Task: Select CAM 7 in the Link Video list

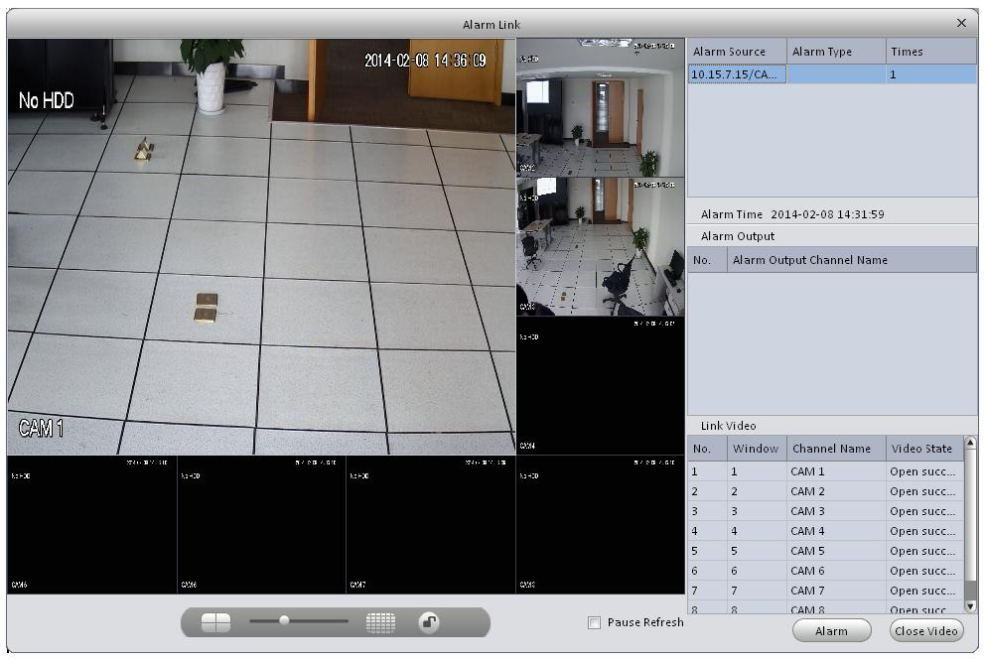Action: pos(825,591)
